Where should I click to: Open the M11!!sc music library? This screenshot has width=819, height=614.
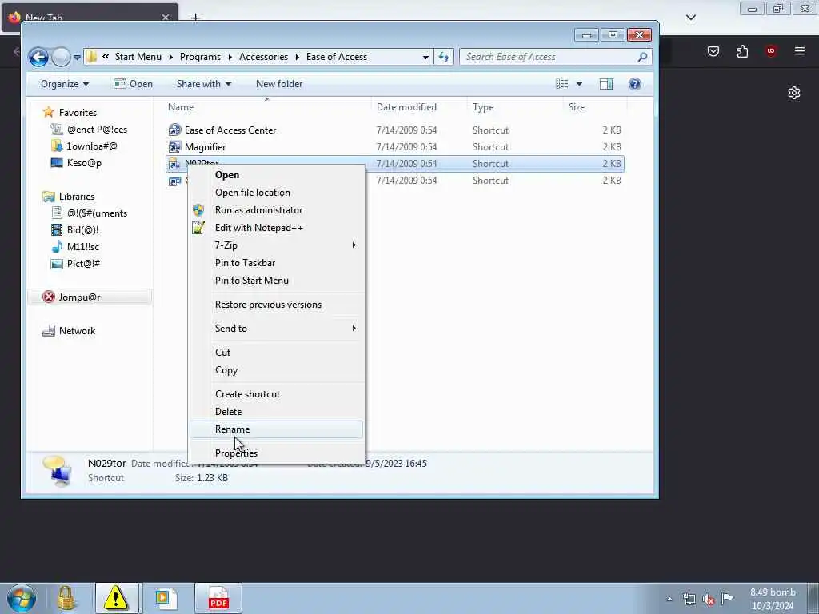(82, 247)
